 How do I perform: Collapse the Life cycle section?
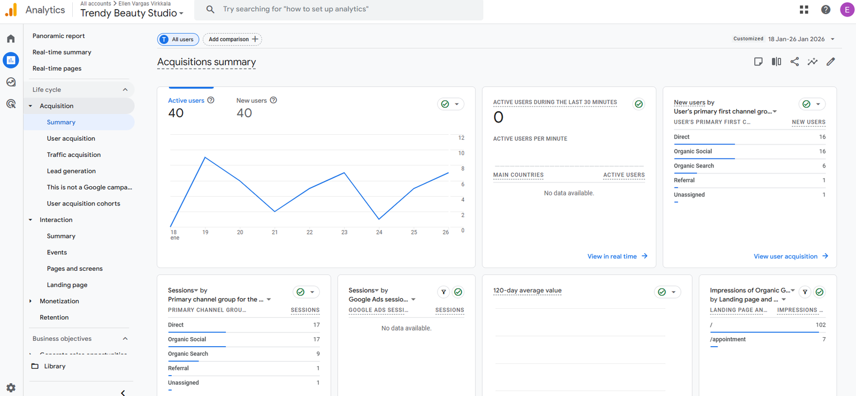pos(125,89)
